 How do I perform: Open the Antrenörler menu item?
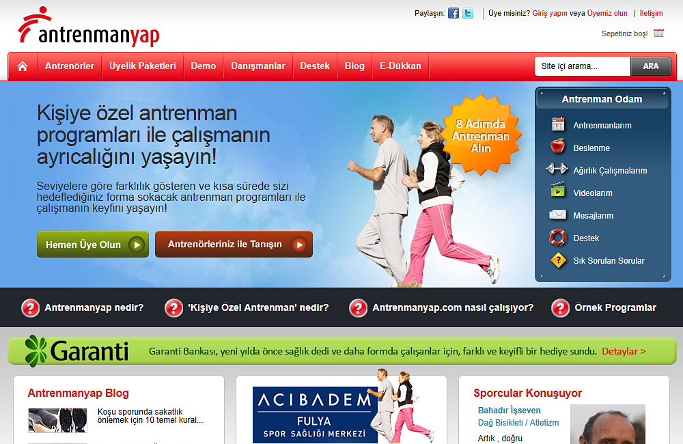70,66
